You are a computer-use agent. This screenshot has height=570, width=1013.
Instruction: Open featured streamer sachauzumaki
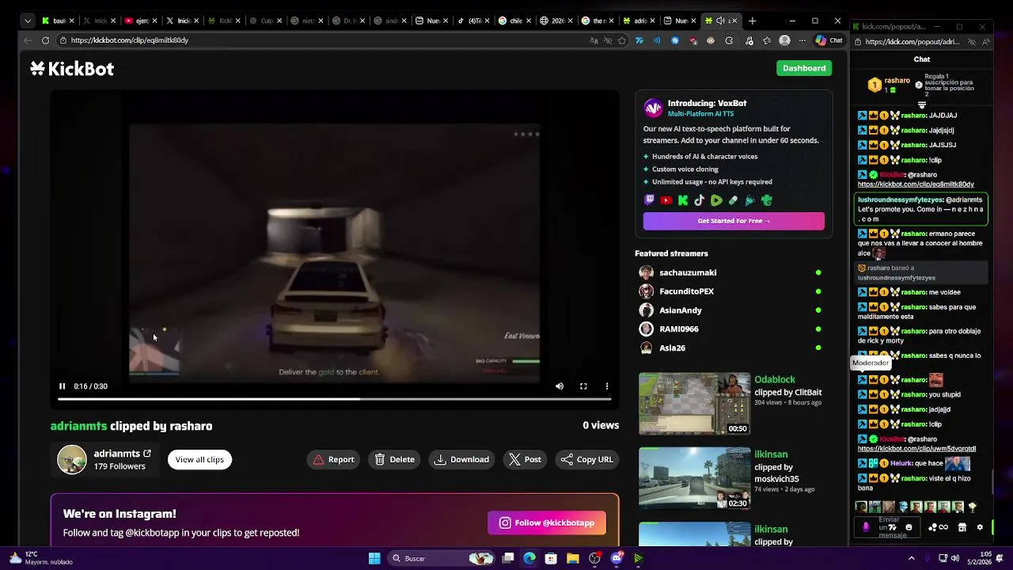pos(688,272)
